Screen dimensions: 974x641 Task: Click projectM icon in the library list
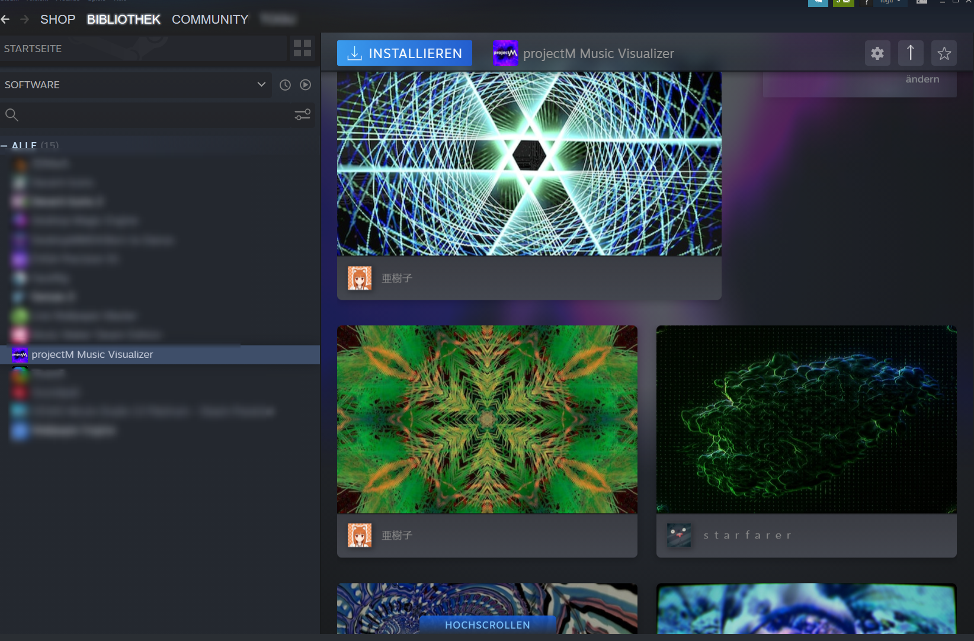coord(20,354)
